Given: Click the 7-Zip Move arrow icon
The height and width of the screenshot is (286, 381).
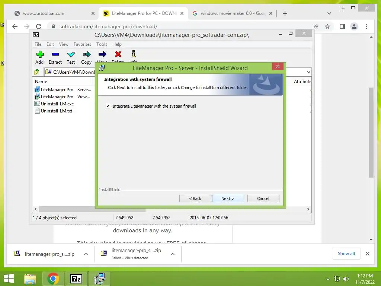Looking at the screenshot, I should point(102,54).
